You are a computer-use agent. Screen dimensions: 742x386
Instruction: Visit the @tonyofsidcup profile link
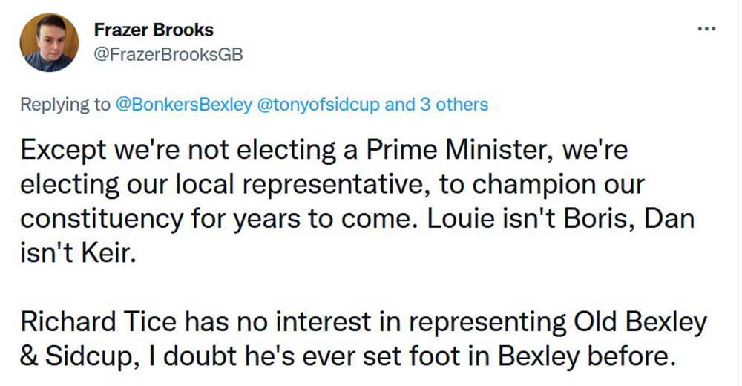(x=318, y=105)
